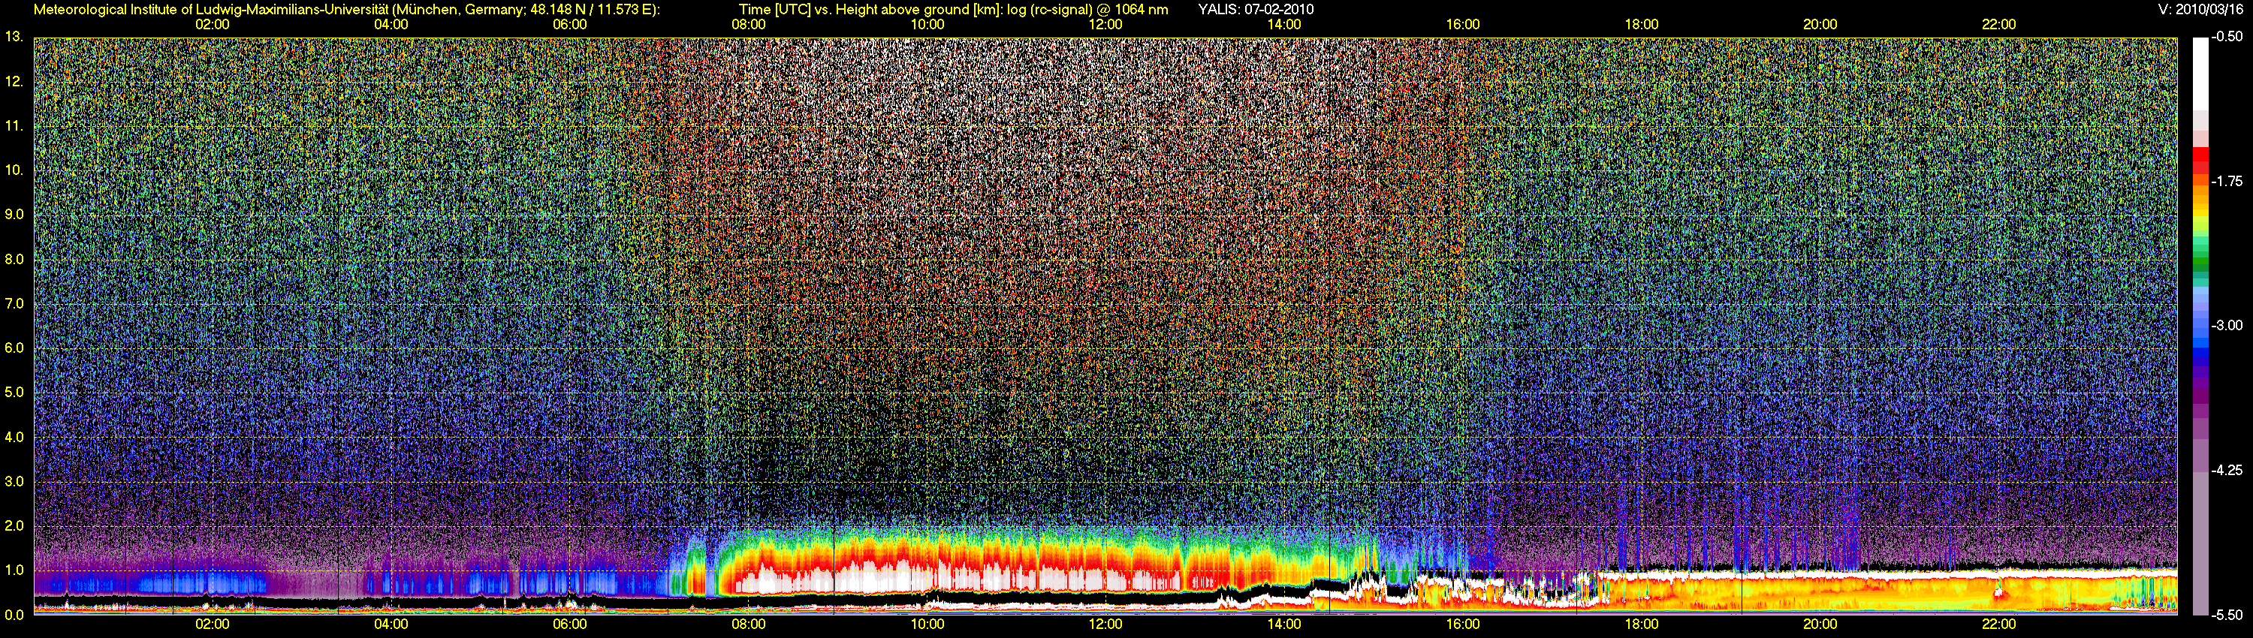Click the 10. height axis label
2253x638 pixels.
pos(14,170)
